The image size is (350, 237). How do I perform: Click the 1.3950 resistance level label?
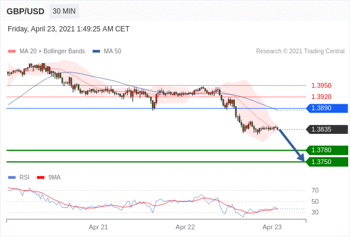coord(321,85)
